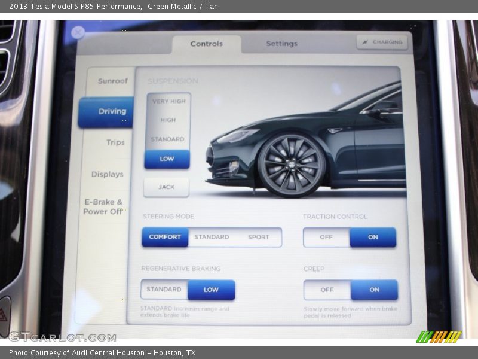Disable Creep mode
The height and width of the screenshot is (359, 478).
point(327,290)
